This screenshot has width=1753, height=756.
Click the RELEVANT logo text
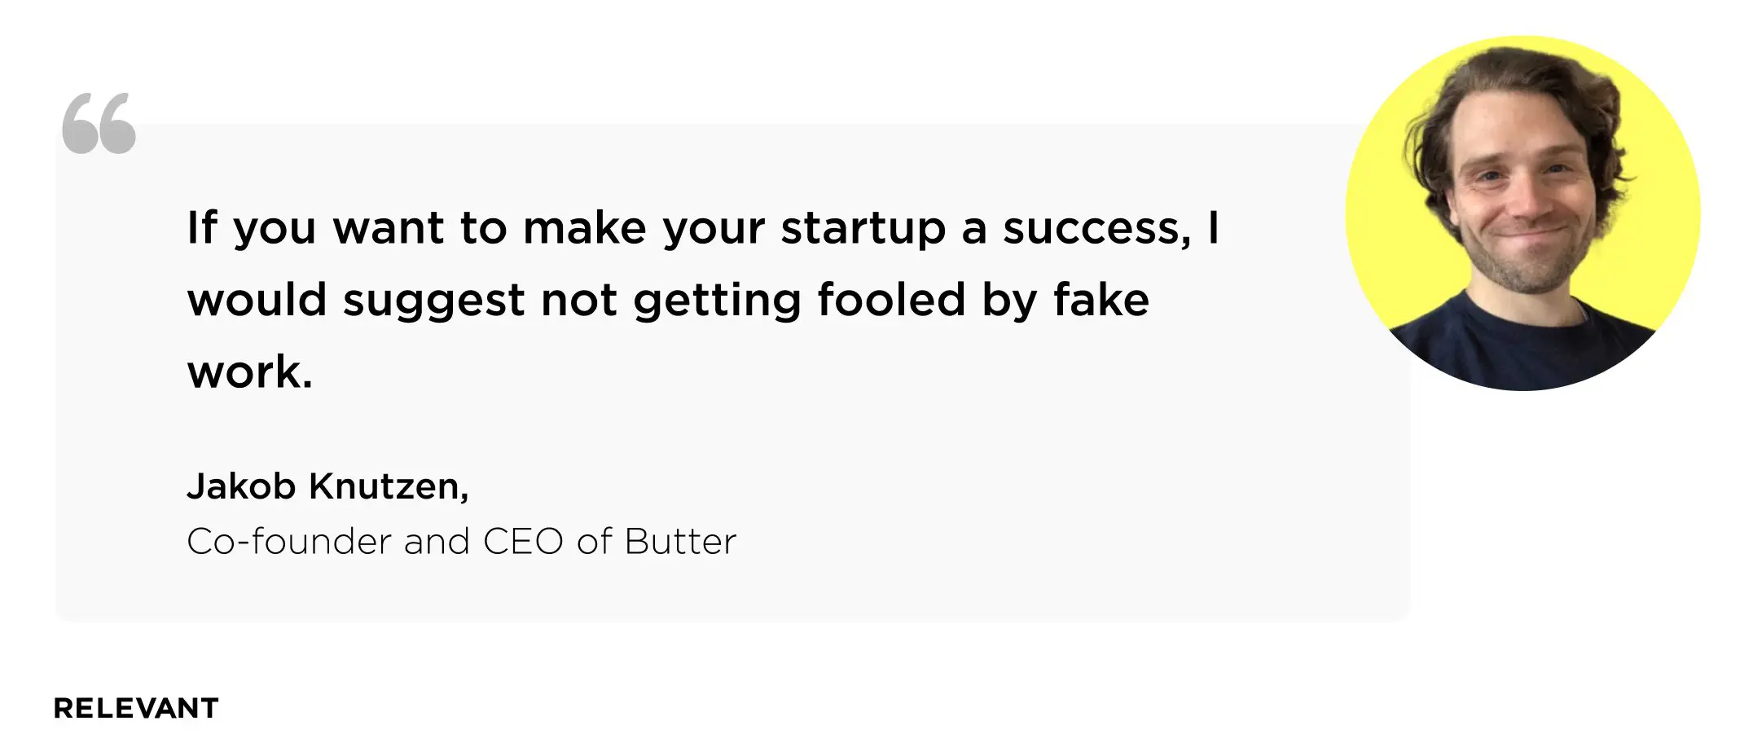pos(136,709)
